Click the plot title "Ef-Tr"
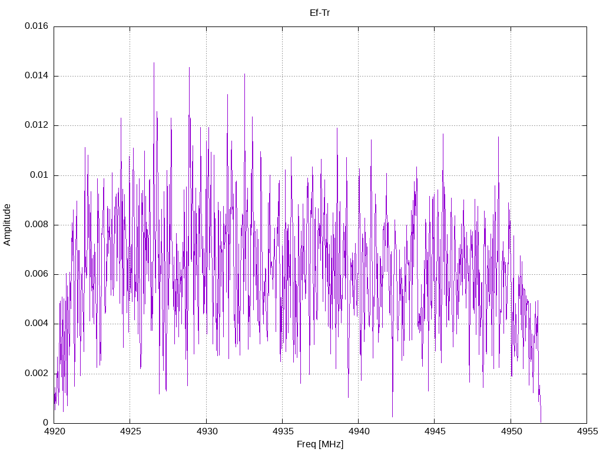The height and width of the screenshot is (452, 603). 320,13
